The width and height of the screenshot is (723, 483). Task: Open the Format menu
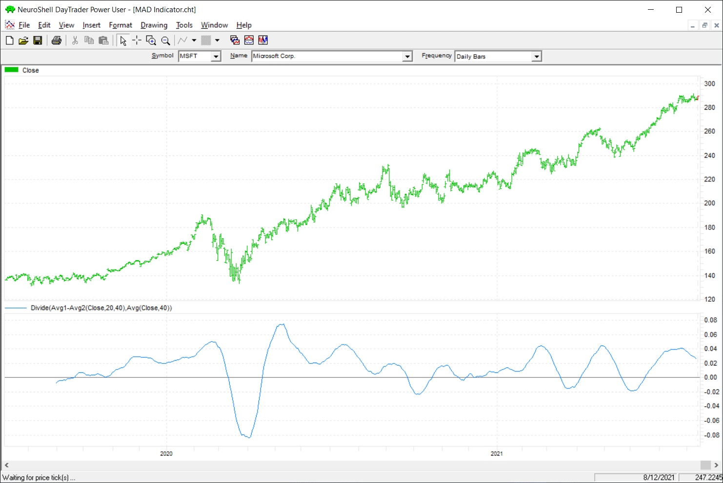click(120, 25)
